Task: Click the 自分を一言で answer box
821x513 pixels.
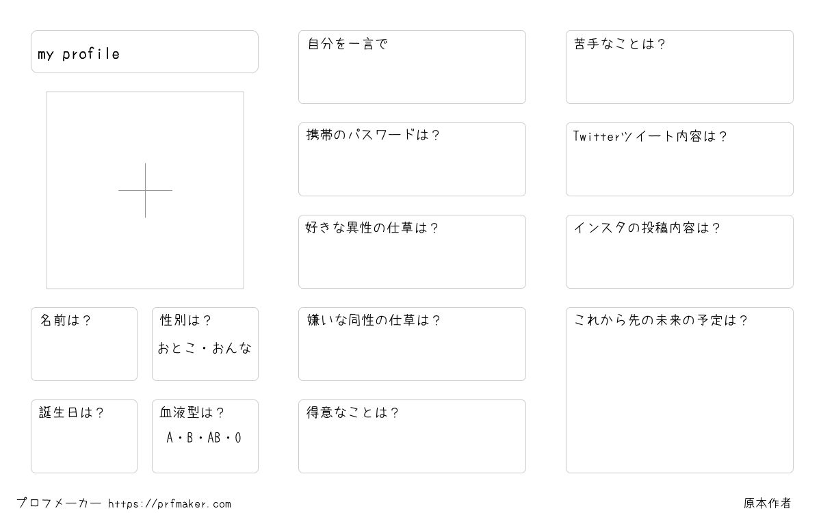Action: click(x=412, y=67)
